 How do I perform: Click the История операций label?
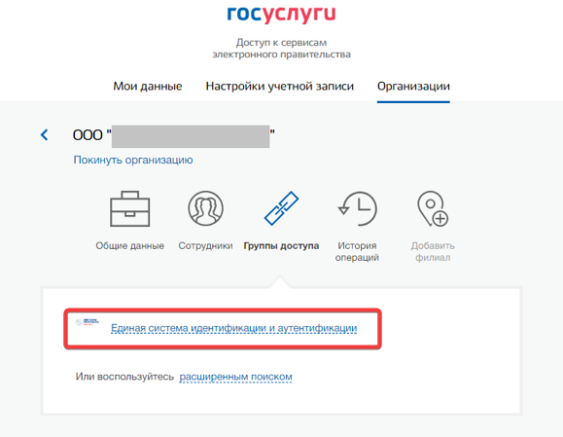(x=357, y=251)
